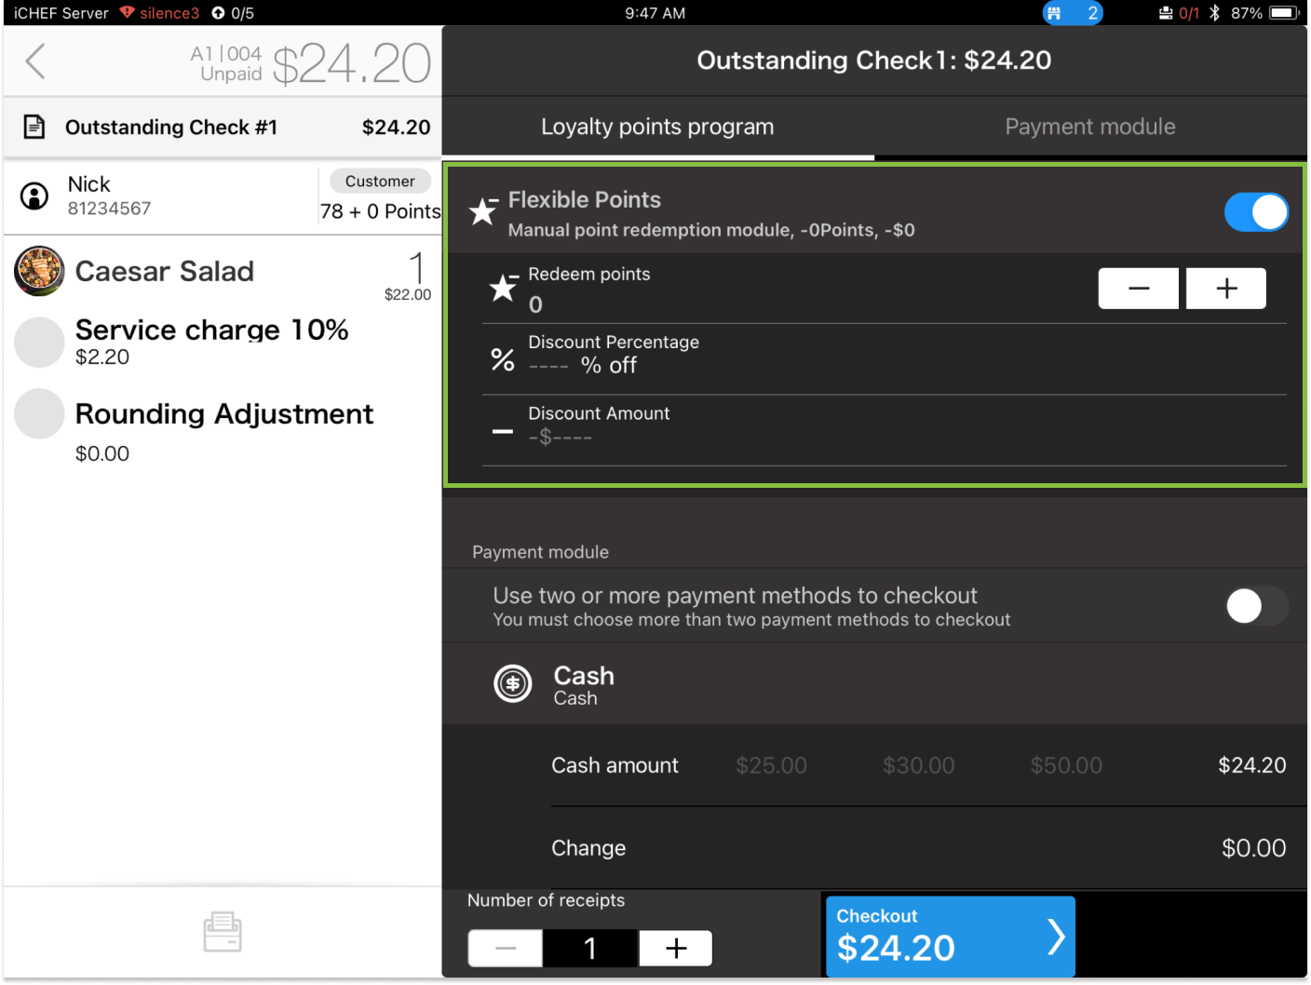Tap the blue store icon in status bar
Screen dimensions: 1311x985
1054,13
